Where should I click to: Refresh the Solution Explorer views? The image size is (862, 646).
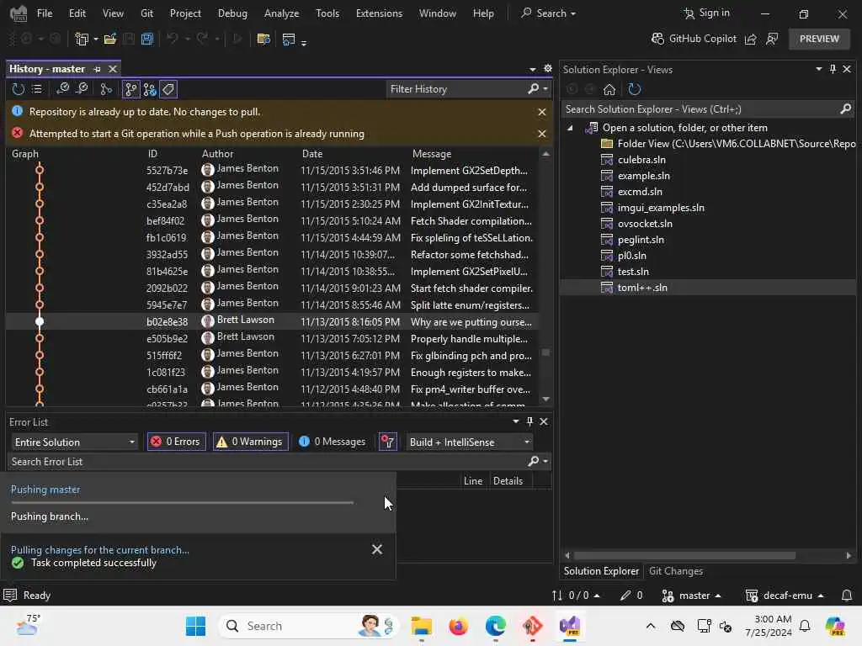pyautogui.click(x=635, y=89)
